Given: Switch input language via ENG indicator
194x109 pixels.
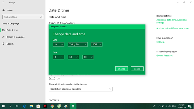Looking at the screenshot, I should (x=174, y=106).
